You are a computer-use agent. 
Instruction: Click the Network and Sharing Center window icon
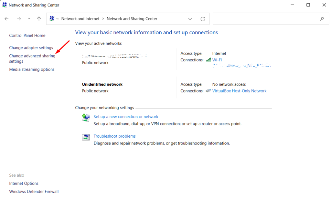tap(4, 5)
